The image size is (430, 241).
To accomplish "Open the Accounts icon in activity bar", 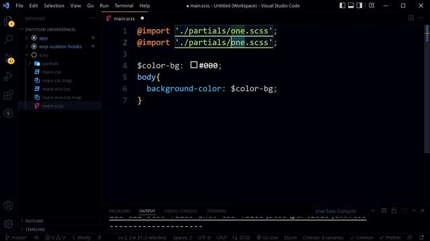I will point(9,206).
